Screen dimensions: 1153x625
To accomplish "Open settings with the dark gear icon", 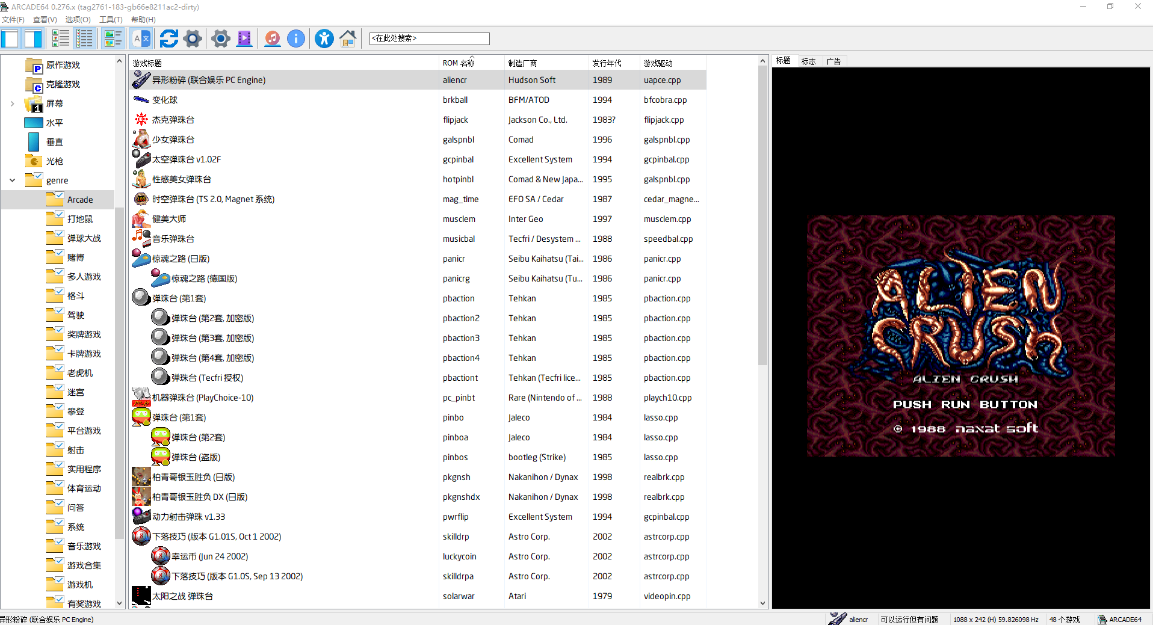I will [x=193, y=38].
